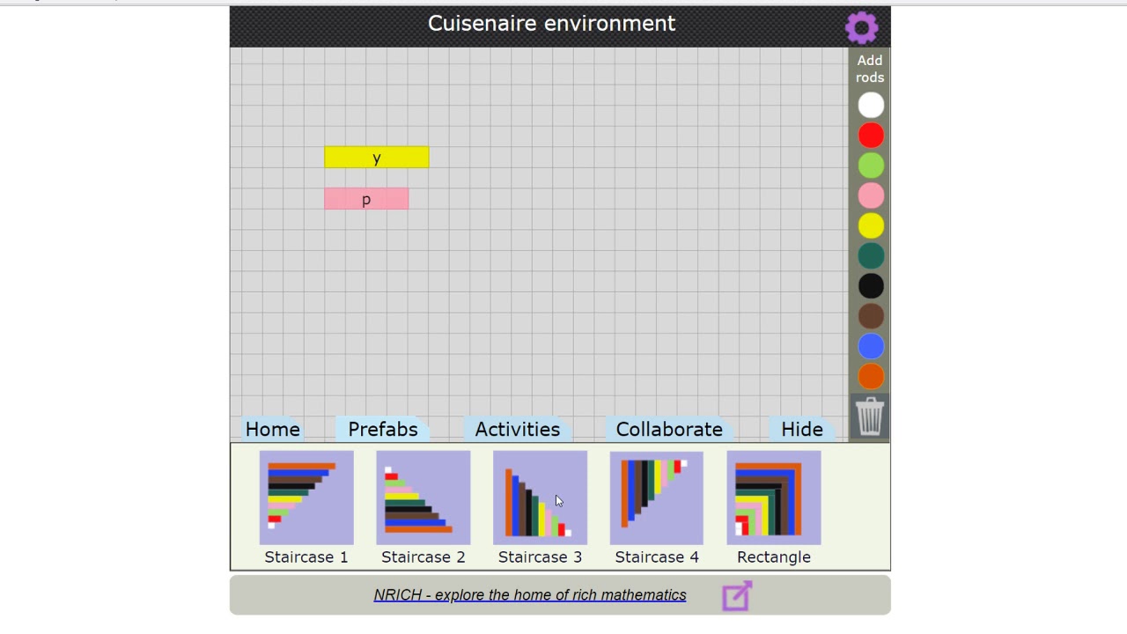Choose the Staircase 3 prefab thumbnail

(540, 498)
